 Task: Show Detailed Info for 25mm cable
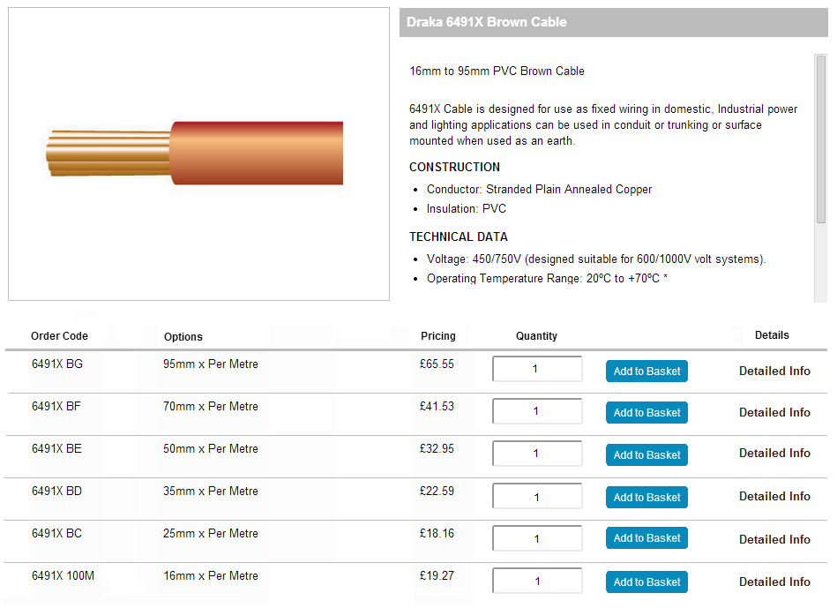pos(774,539)
